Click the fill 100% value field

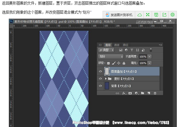(x=143, y=63)
